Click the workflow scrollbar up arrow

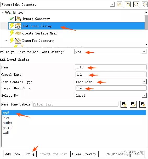click(146, 12)
